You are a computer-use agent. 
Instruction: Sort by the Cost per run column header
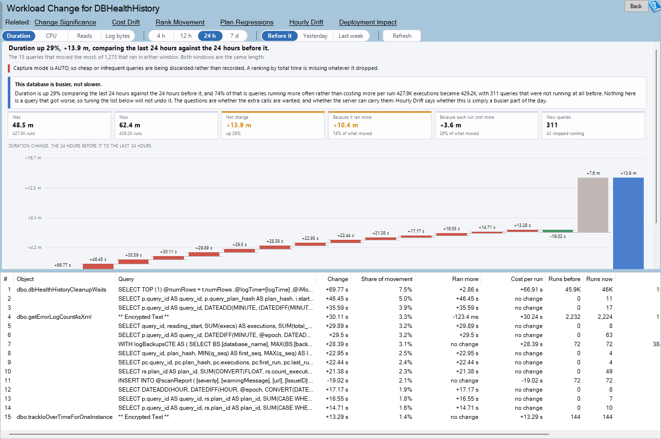(513, 279)
